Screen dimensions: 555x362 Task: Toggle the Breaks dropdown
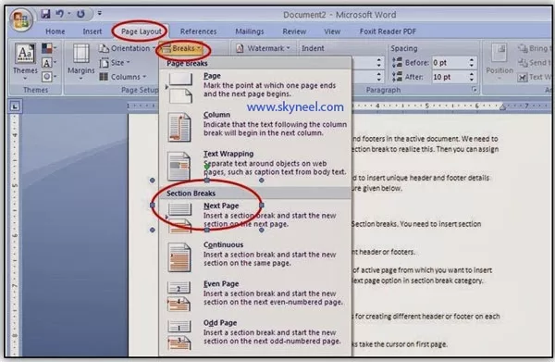click(x=182, y=48)
